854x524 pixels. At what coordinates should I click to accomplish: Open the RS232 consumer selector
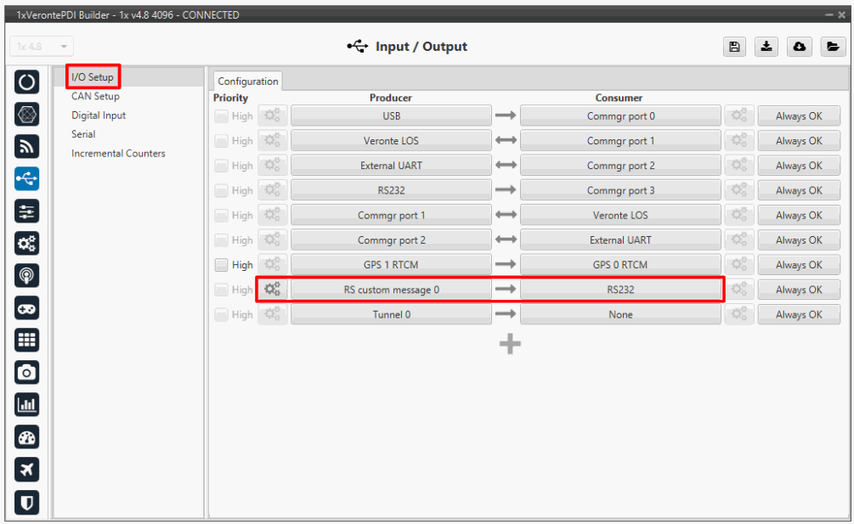coord(620,290)
